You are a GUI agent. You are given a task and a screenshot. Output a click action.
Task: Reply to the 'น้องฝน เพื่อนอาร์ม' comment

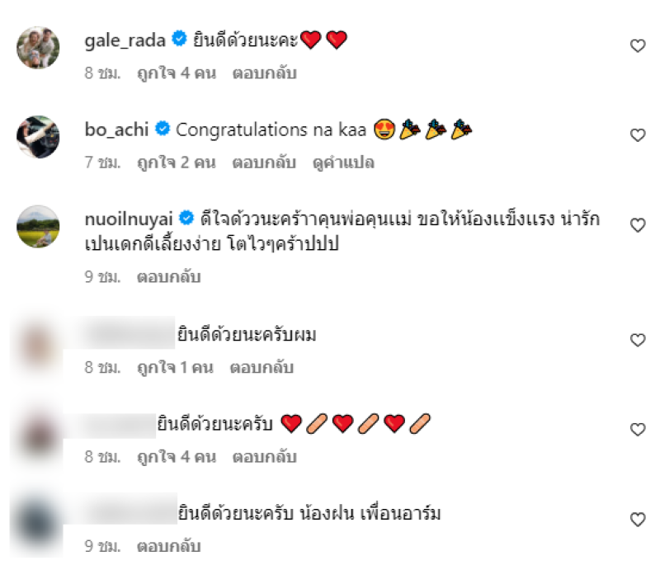point(169,547)
